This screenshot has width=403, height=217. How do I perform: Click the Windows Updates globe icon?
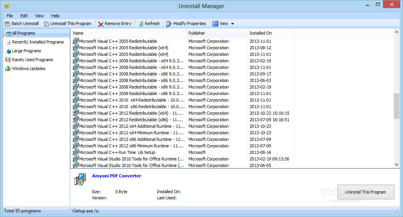[8, 68]
